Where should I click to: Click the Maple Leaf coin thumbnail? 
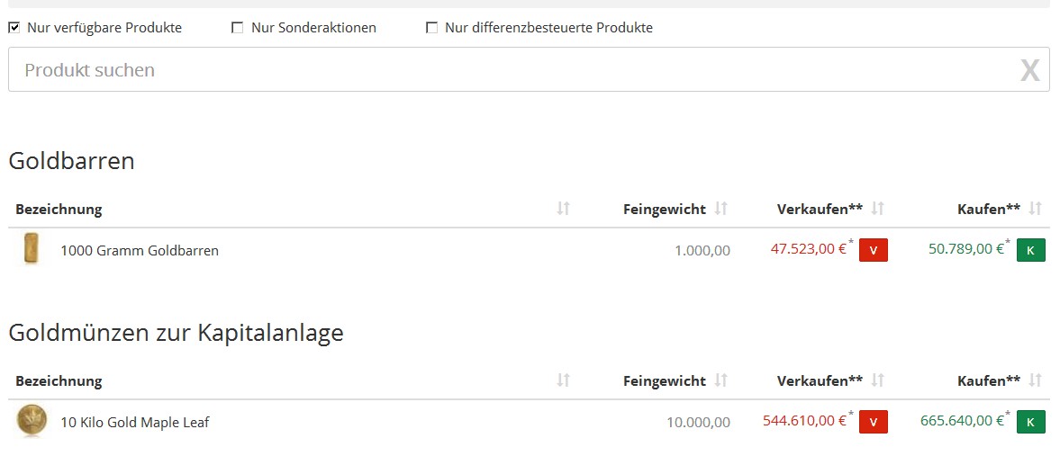pyautogui.click(x=32, y=421)
